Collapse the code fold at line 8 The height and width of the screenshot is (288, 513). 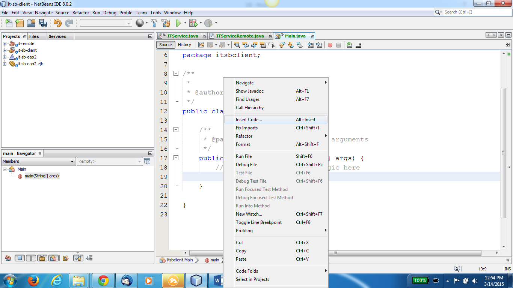pos(176,73)
